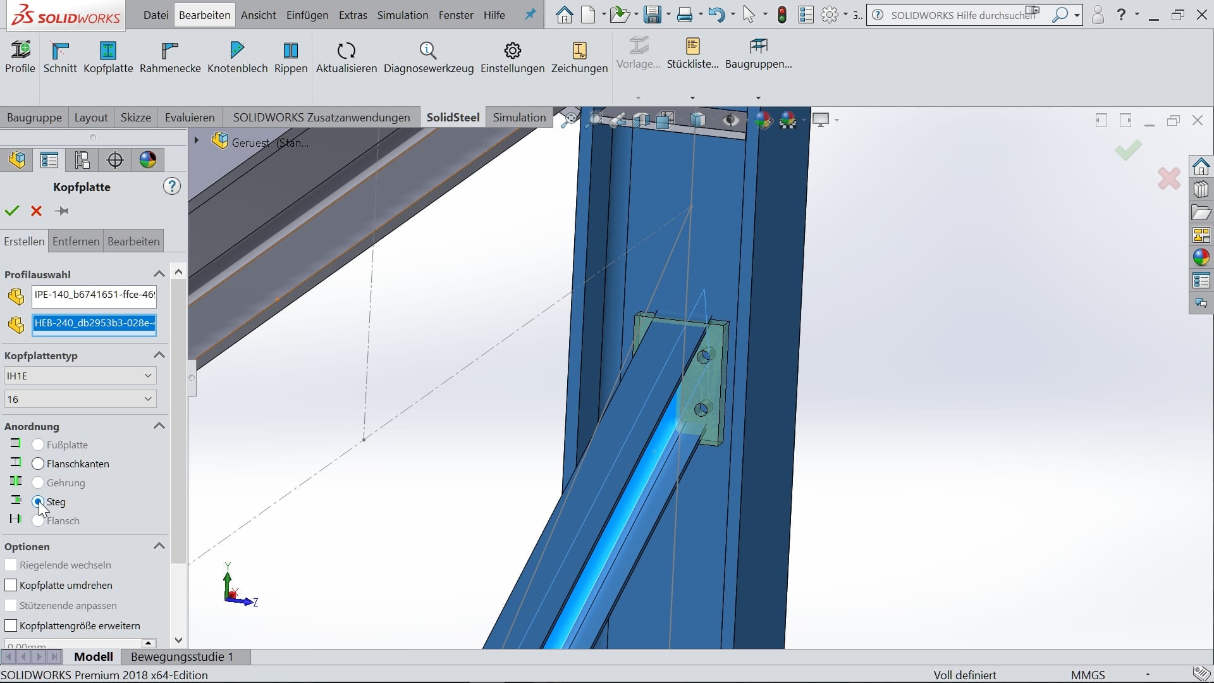Open the plate size 16 dropdown
This screenshot has width=1214, height=683.
[x=80, y=399]
